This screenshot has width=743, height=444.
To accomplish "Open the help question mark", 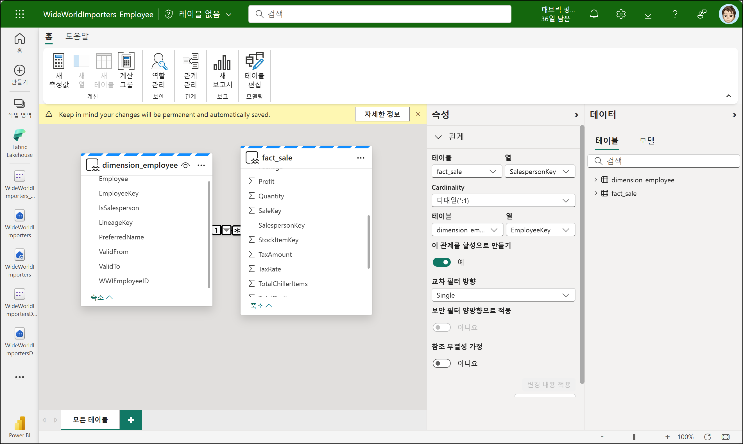I will (x=675, y=14).
